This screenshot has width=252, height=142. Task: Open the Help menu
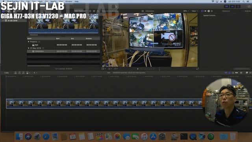tap(76, 1)
